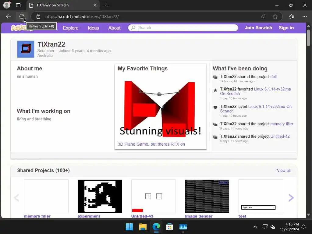The image size is (312, 234).
Task: Click the scrollbar down arrow
Action: [x=308, y=215]
